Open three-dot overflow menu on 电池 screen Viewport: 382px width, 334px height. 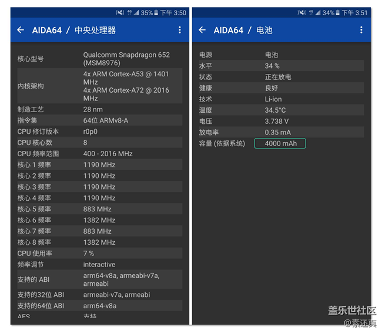pos(361,30)
